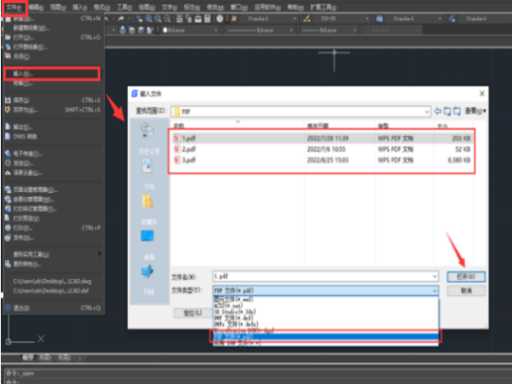Click the network location icon in sidebar
The image size is (512, 384).
[148, 271]
